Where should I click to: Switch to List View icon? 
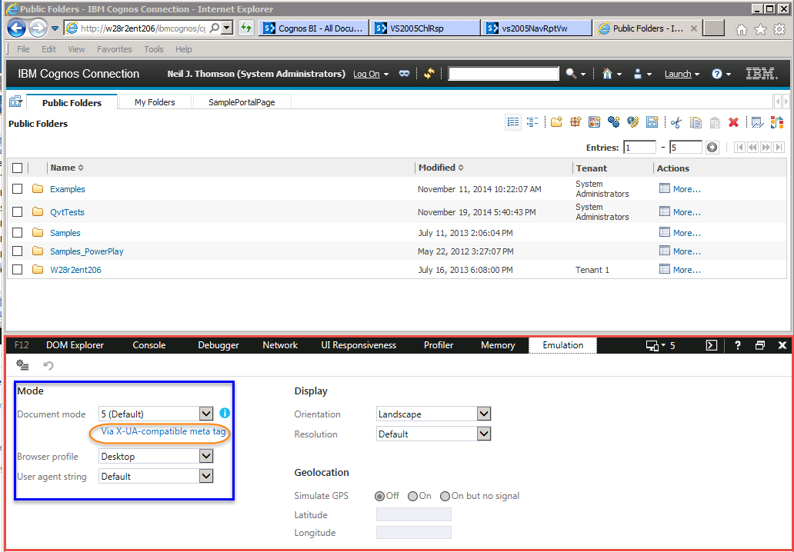point(513,122)
